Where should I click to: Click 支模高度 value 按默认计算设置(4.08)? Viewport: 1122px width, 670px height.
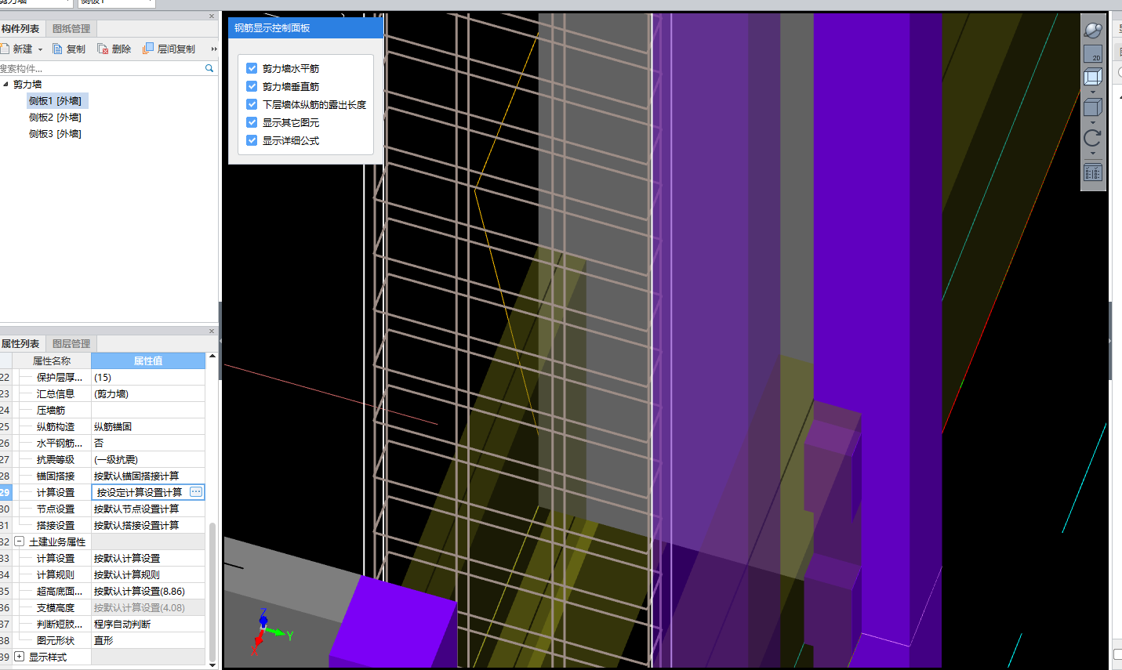coord(148,607)
